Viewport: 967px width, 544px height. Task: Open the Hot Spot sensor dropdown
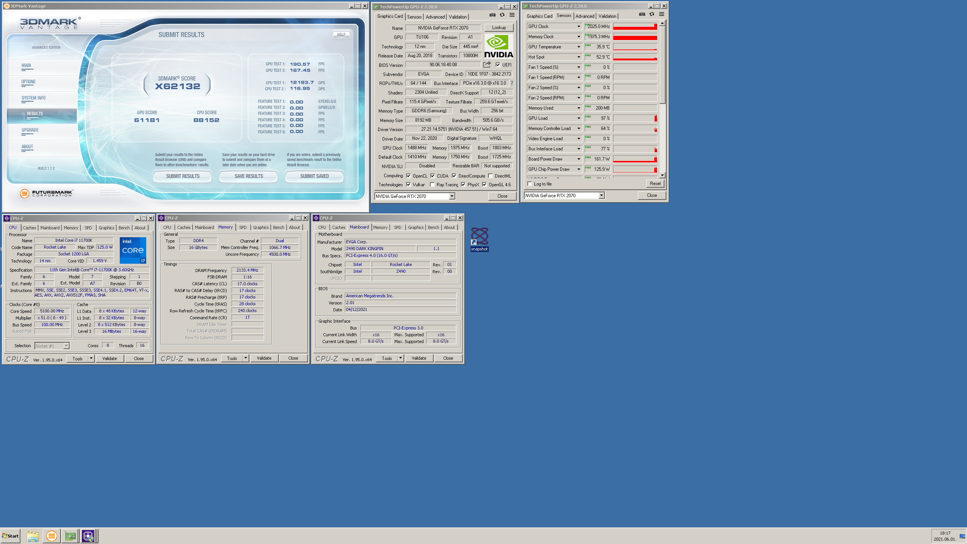[x=578, y=57]
